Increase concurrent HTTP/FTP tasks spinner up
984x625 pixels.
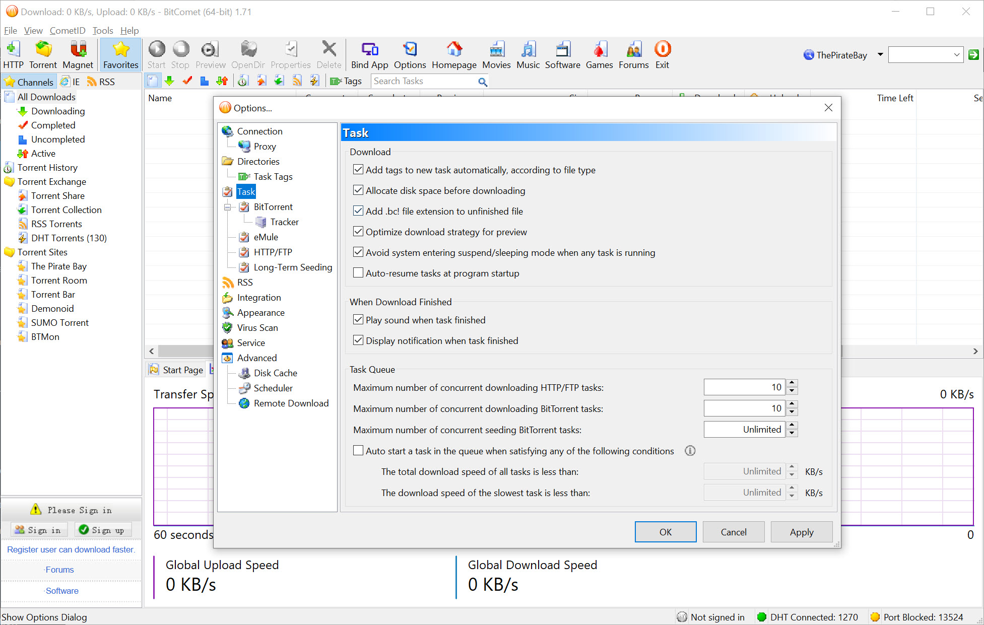[x=792, y=383]
